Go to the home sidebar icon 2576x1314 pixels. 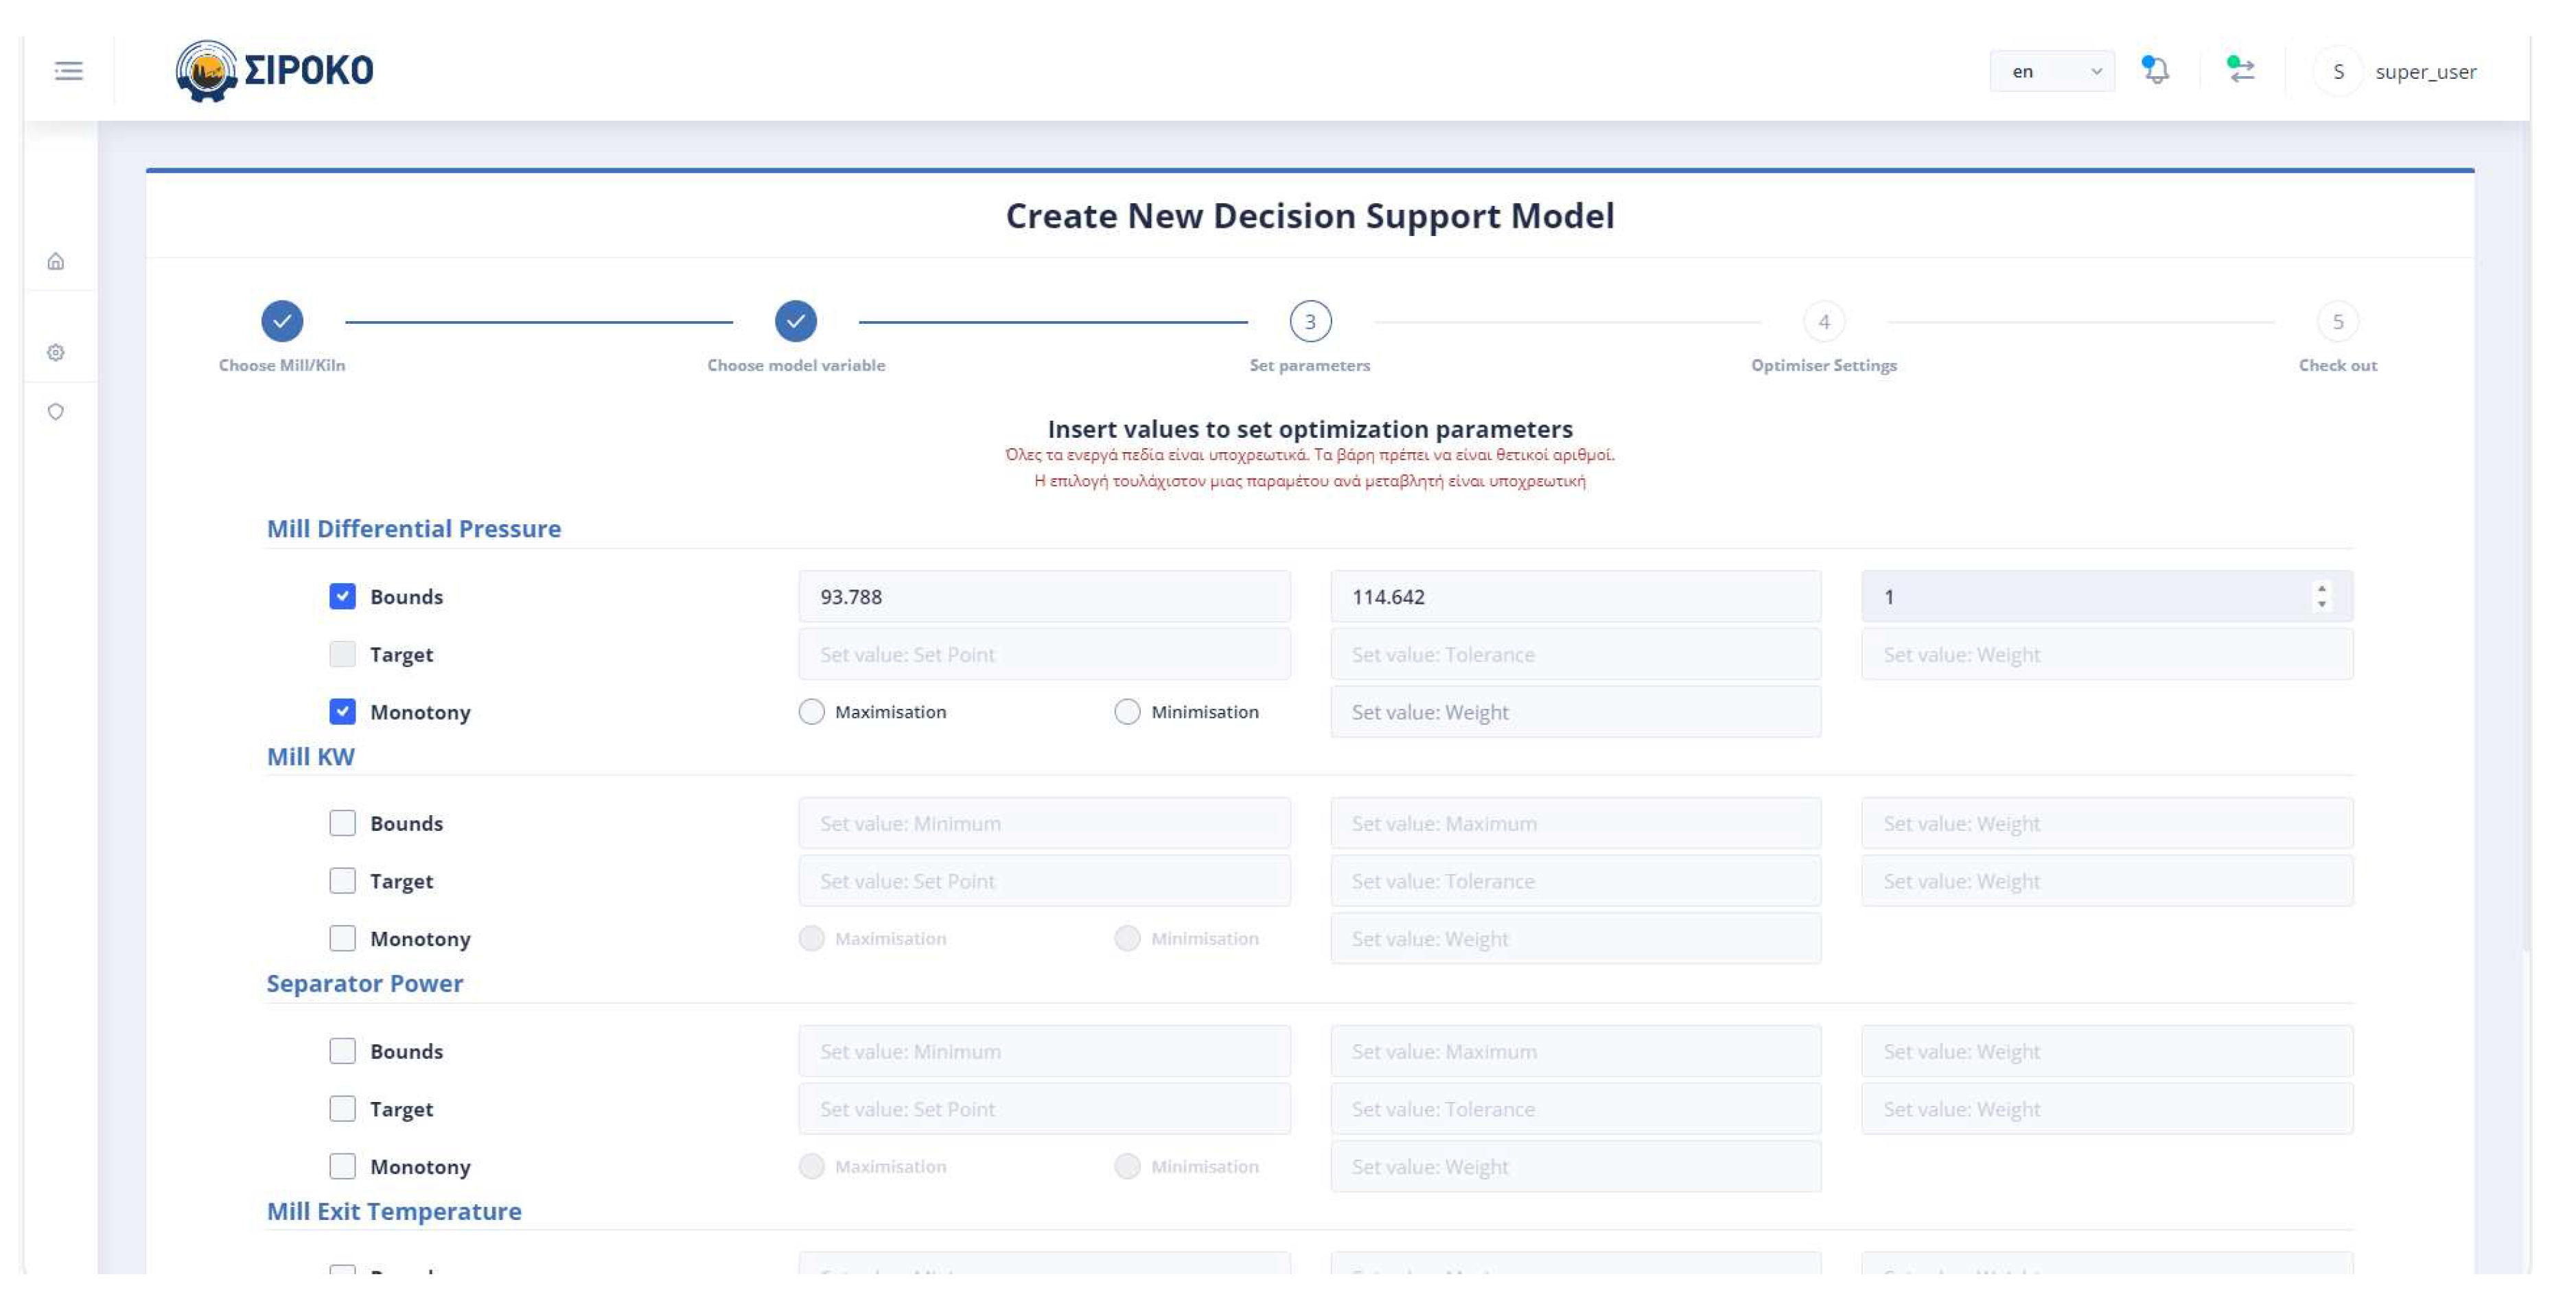(56, 262)
